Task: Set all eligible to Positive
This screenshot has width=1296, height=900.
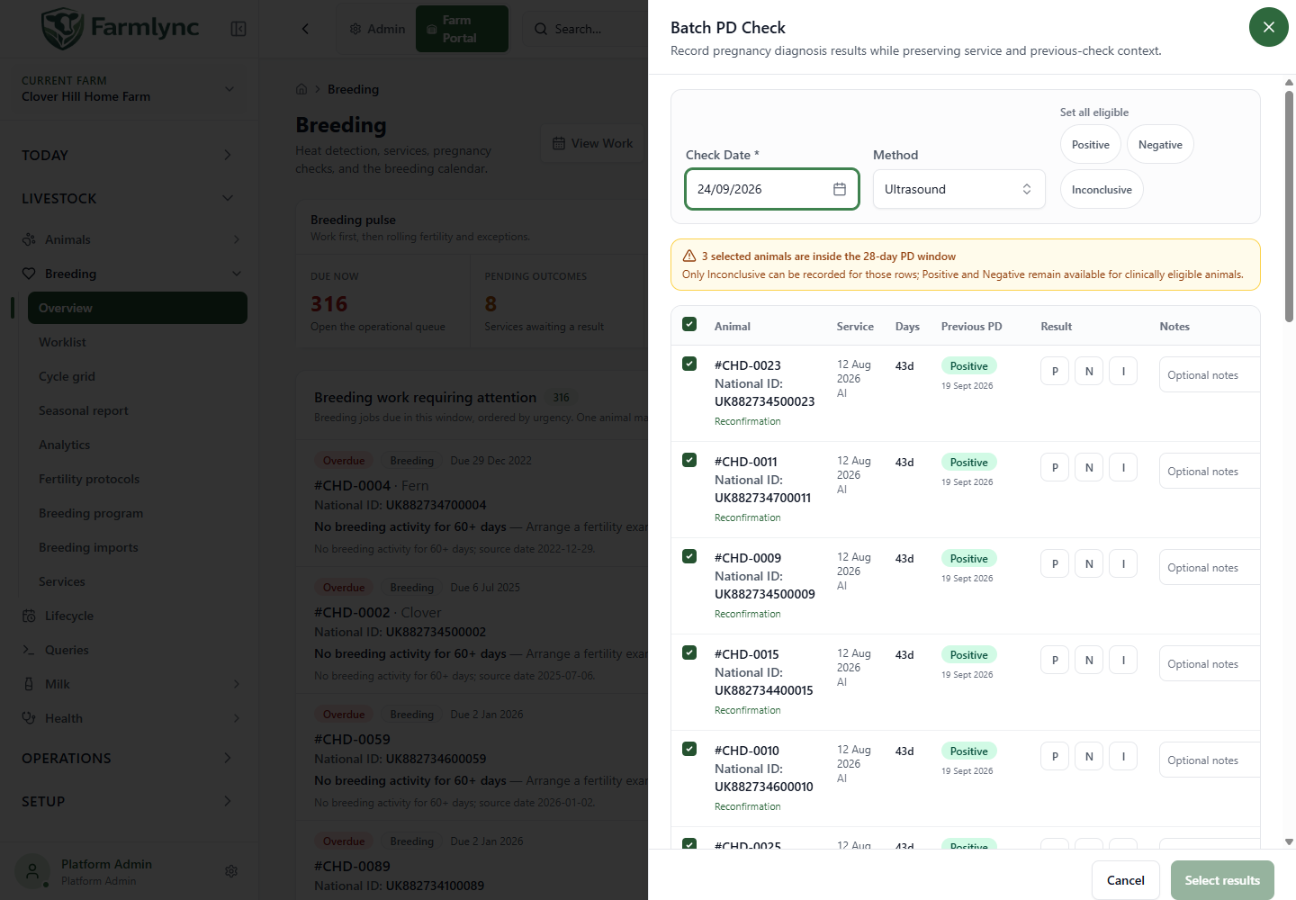Action: (1091, 145)
